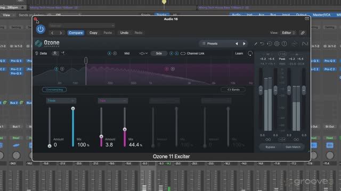Click the crossover handle in spectrum

click(86, 60)
